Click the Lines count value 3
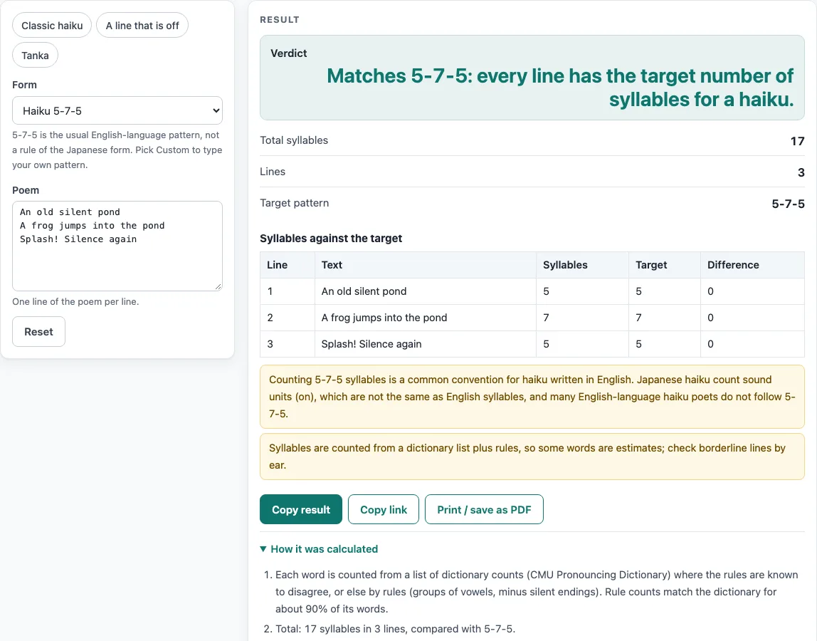The height and width of the screenshot is (641, 817). 801,172
